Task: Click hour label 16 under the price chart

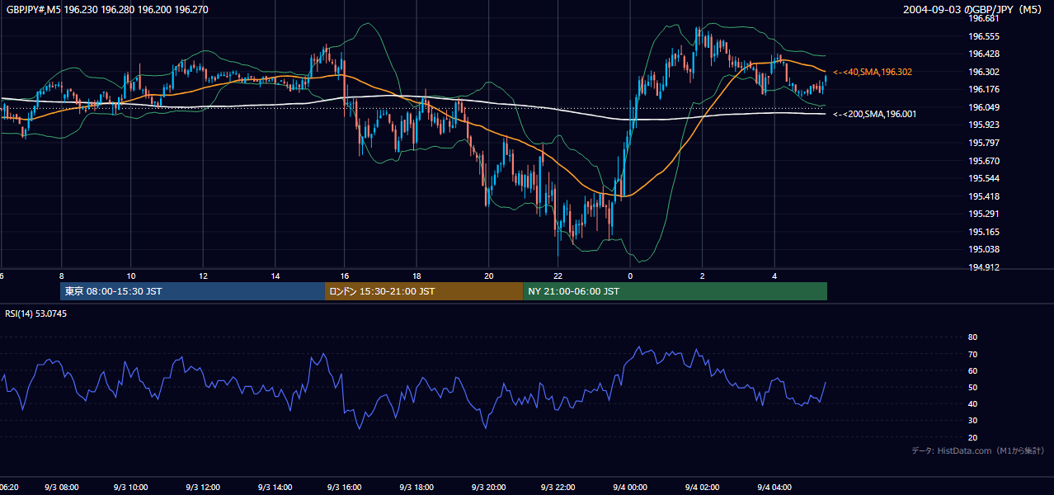Action: click(x=346, y=276)
